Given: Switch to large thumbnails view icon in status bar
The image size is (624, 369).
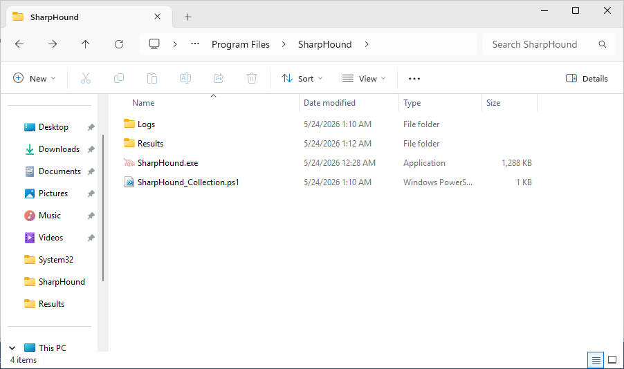Looking at the screenshot, I should [612, 360].
